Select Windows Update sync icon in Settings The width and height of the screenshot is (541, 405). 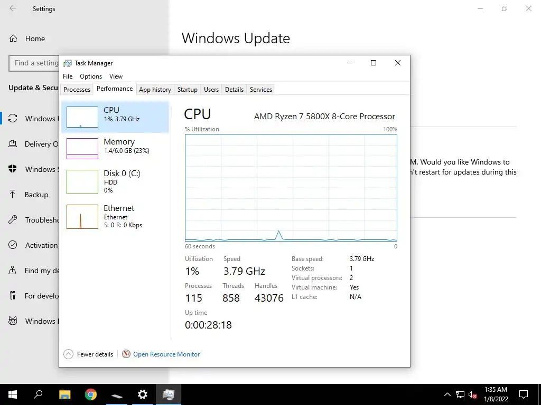click(13, 119)
